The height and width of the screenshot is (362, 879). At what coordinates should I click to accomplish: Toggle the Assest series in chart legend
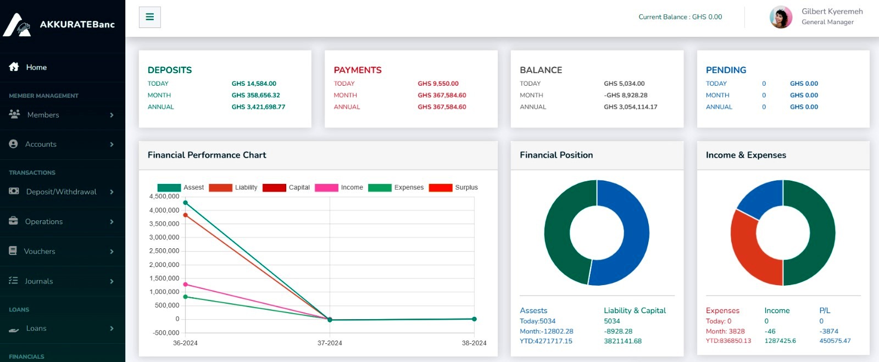(180, 187)
